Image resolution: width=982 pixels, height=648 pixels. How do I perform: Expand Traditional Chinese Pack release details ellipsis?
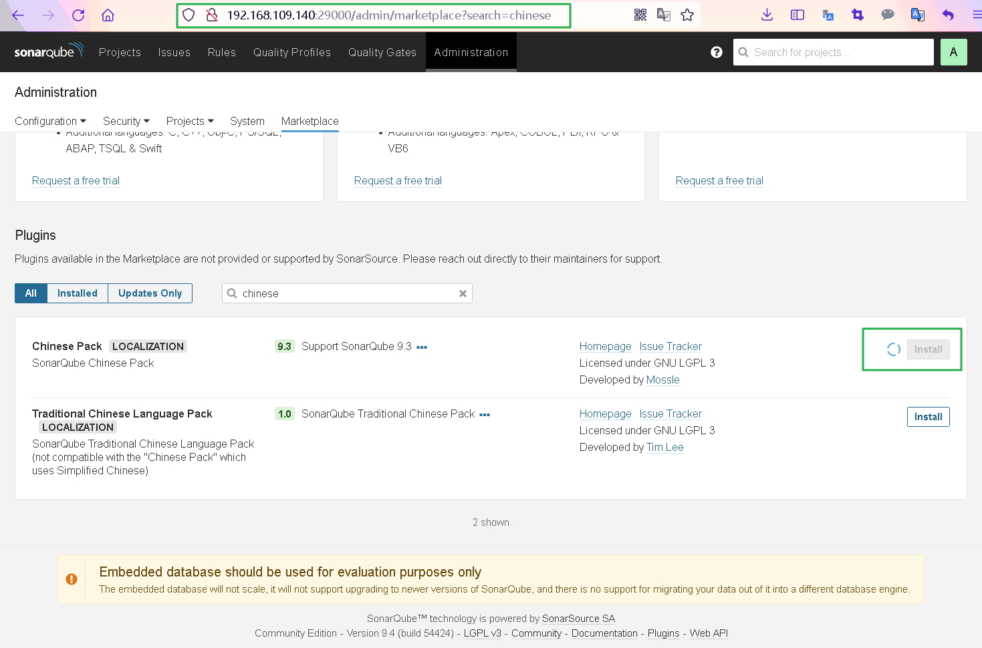pyautogui.click(x=485, y=415)
